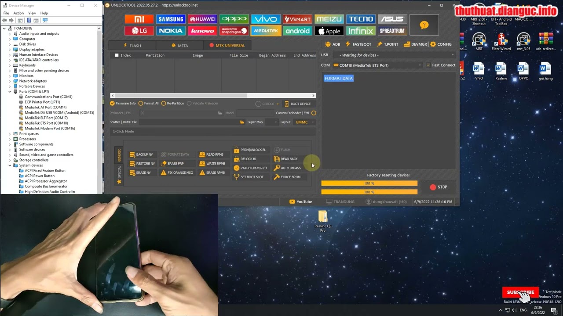Image resolution: width=563 pixels, height=316 pixels.
Task: Switch to the FLASH tab
Action: tap(132, 45)
